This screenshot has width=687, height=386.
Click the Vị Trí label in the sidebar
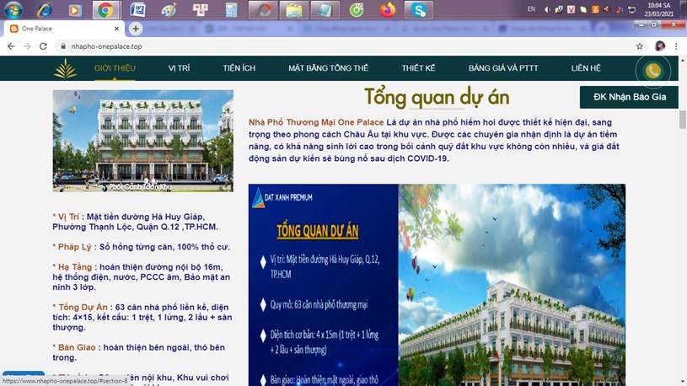[x=68, y=217]
